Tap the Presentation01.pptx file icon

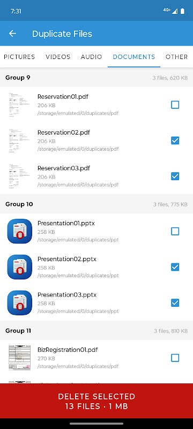[x=20, y=231]
